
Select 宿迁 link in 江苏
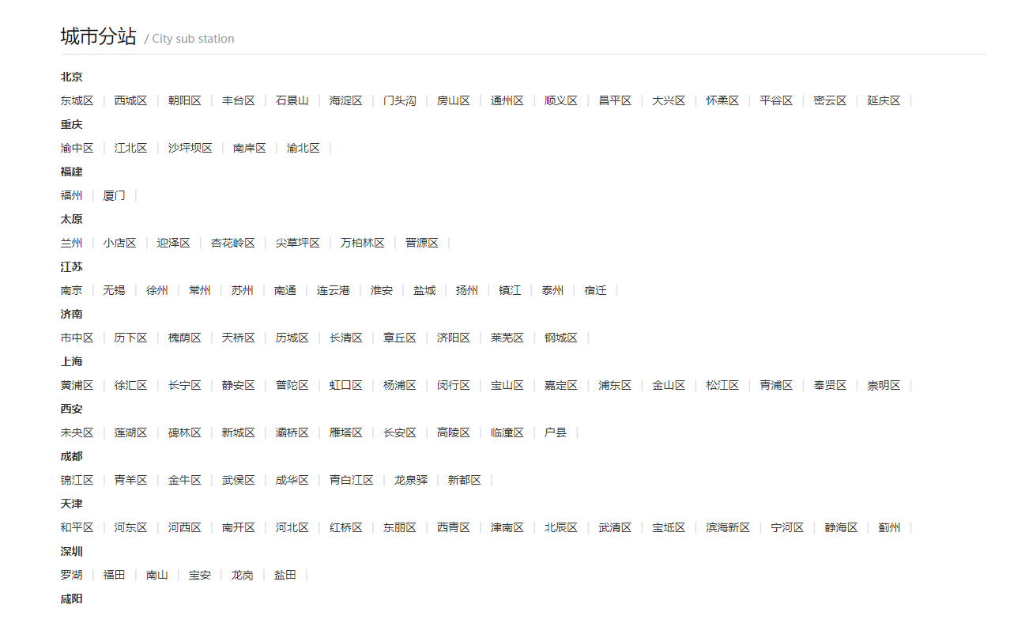click(595, 290)
